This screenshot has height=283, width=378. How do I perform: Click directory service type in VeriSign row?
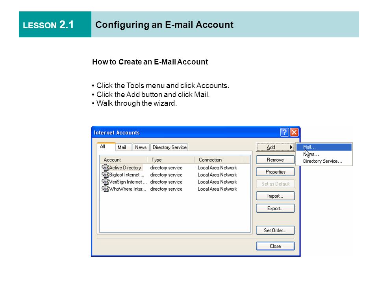(166, 182)
